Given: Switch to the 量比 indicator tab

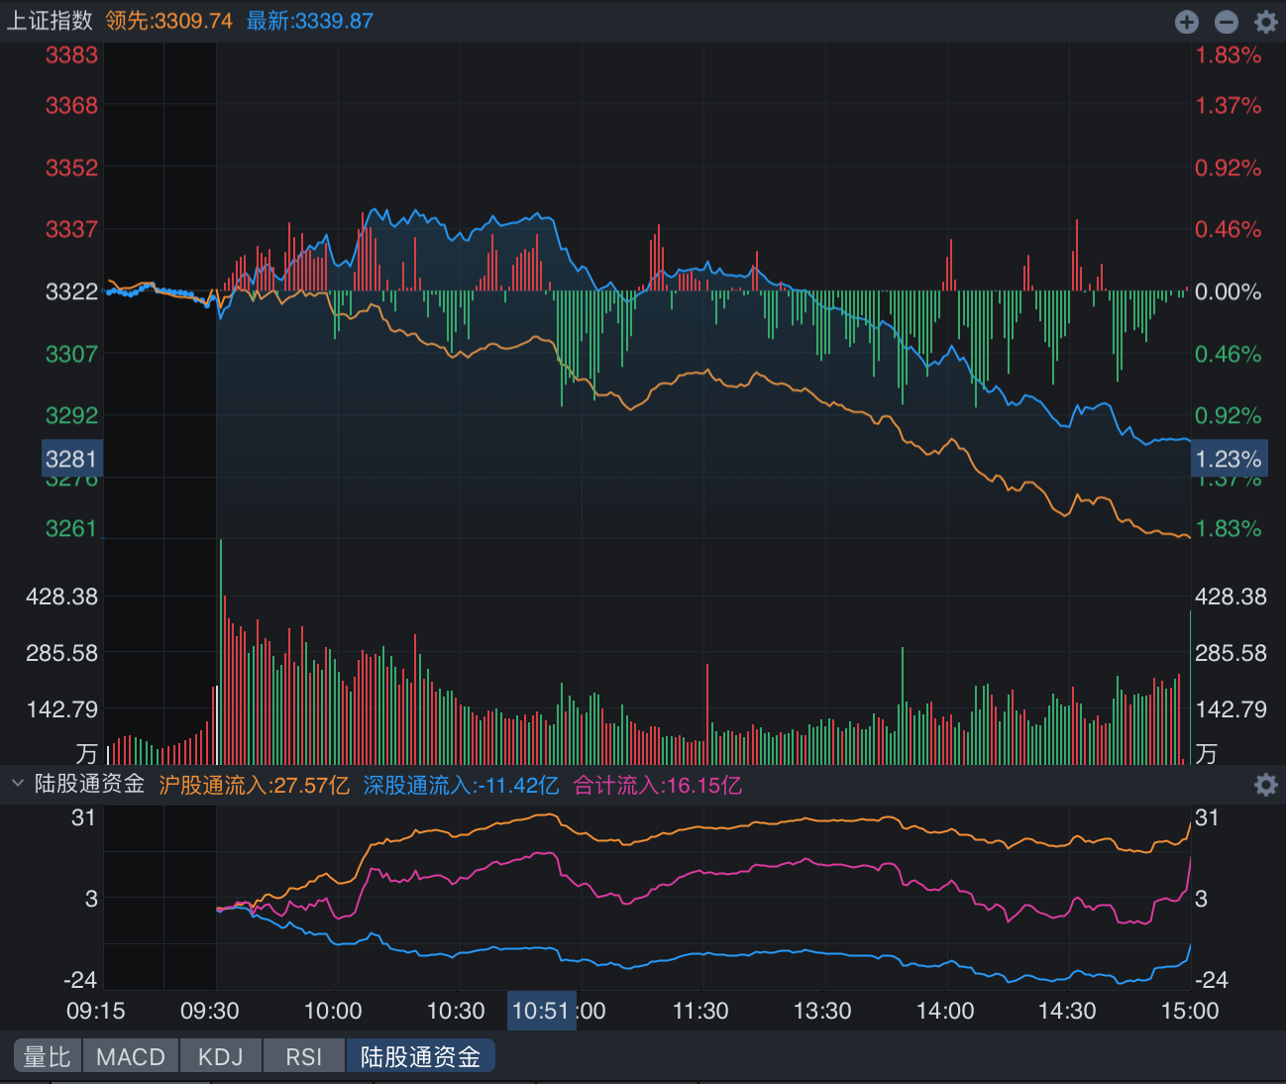Looking at the screenshot, I should point(48,1056).
